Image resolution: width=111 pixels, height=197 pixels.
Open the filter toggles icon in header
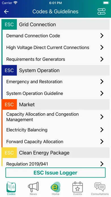click(x=101, y=12)
